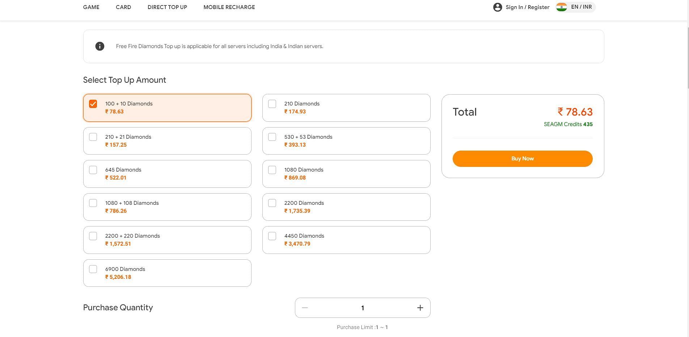Click the SEAGM Credits 435 text

568,124
